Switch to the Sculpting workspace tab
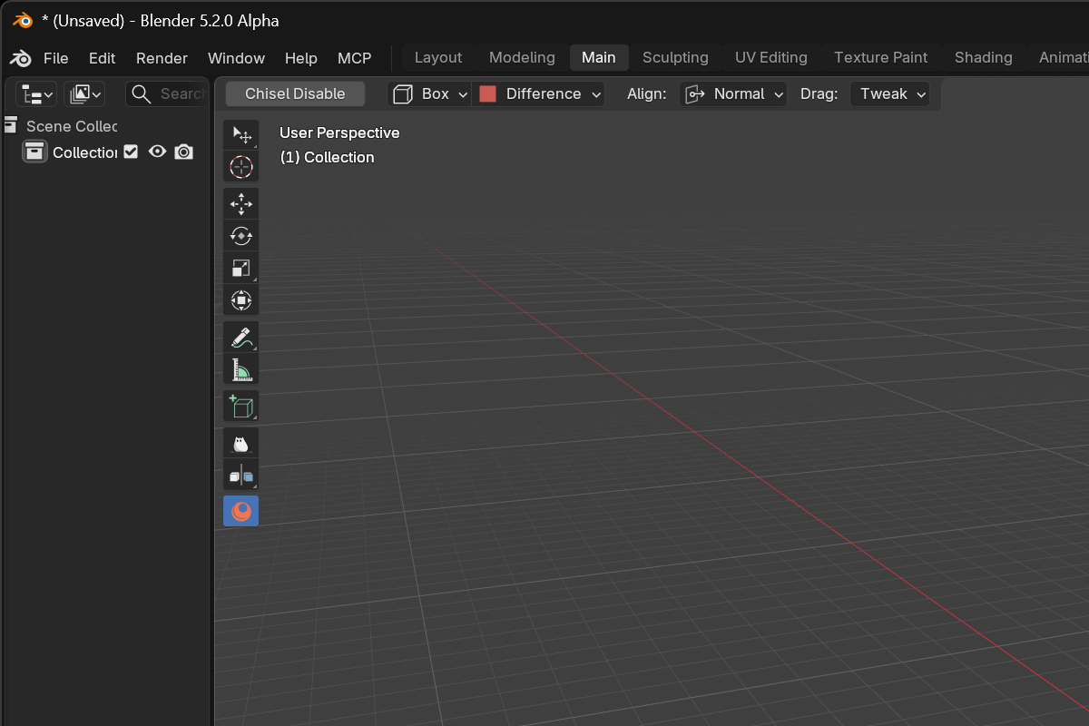 click(675, 57)
